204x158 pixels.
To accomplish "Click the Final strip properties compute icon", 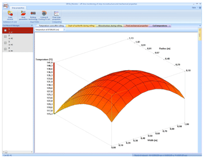I will click(x=56, y=15).
